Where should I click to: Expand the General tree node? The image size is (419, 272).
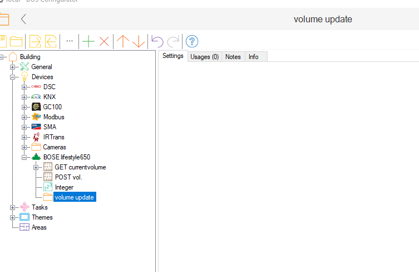13,67
